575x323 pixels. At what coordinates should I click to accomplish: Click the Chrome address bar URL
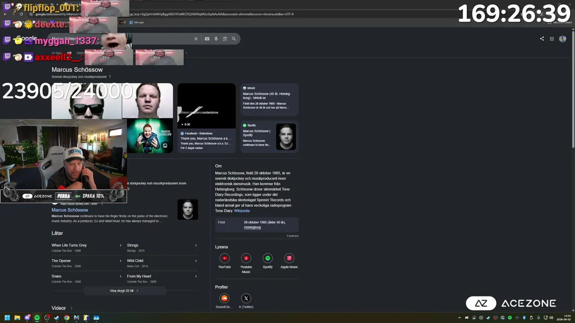tap(164, 14)
